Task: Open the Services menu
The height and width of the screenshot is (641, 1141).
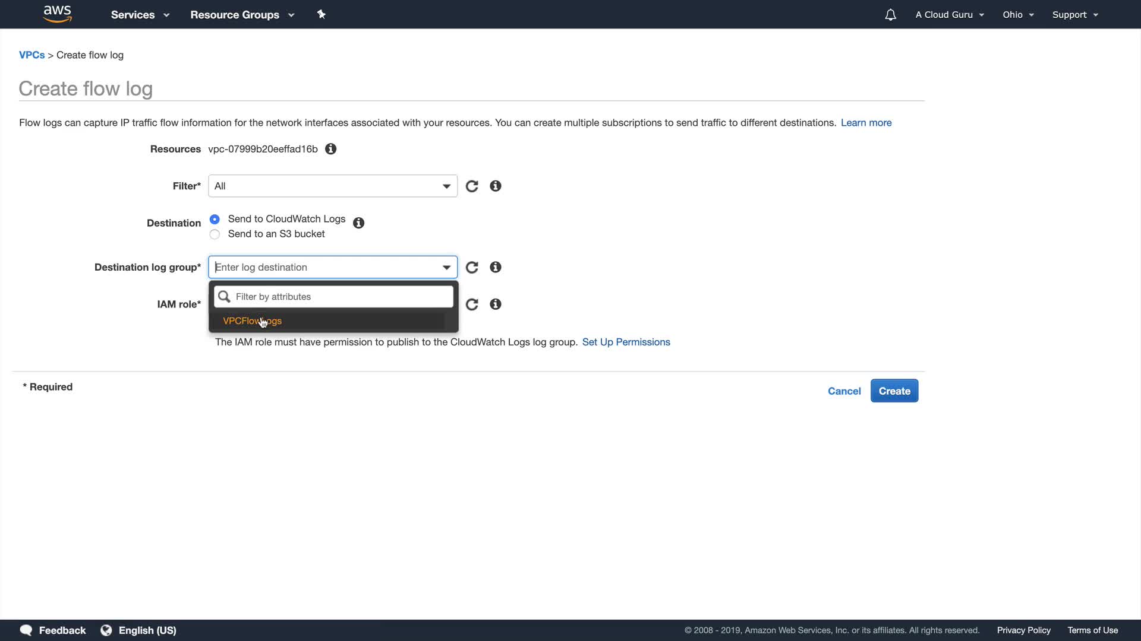Action: click(x=140, y=15)
